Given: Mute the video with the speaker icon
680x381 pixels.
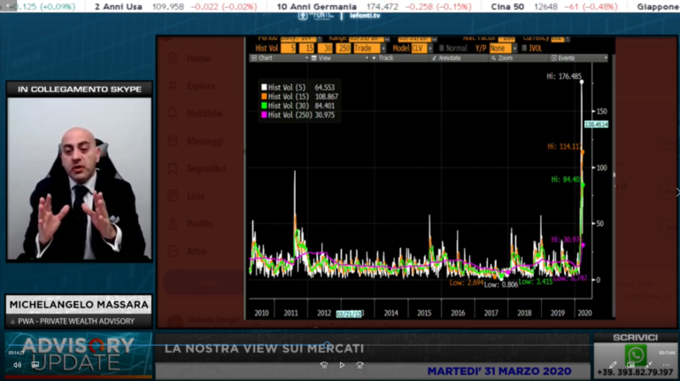Looking at the screenshot, I should (18, 365).
